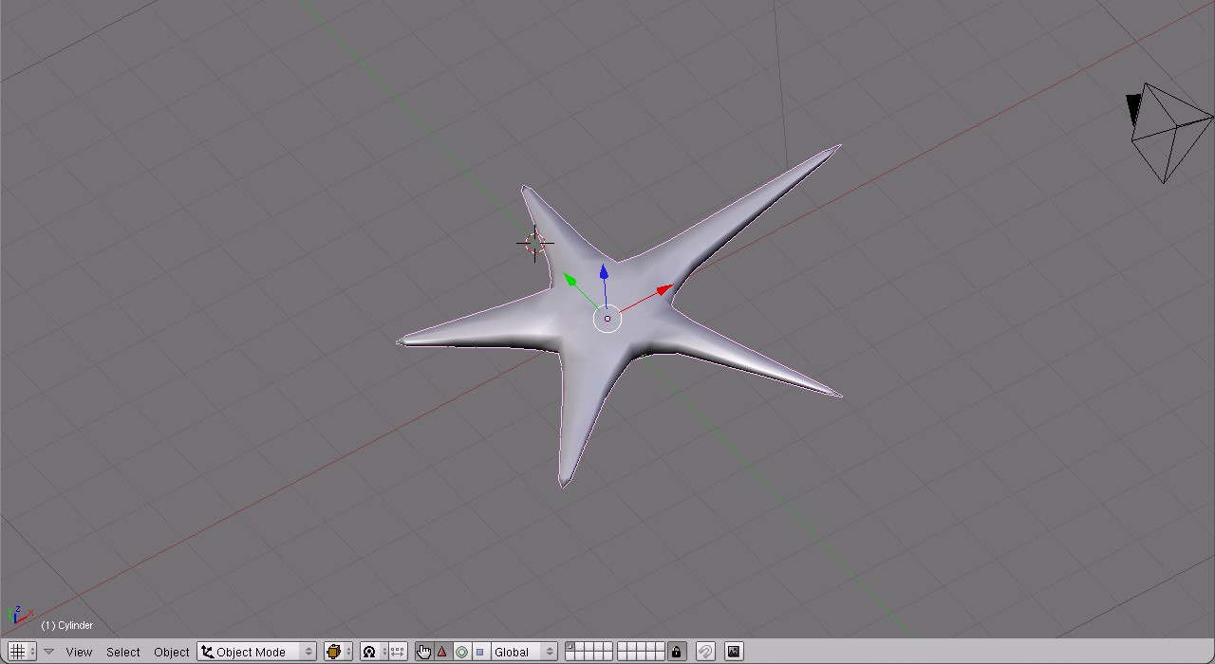Open the Object Mode dropdown
The height and width of the screenshot is (664, 1215).
point(256,652)
